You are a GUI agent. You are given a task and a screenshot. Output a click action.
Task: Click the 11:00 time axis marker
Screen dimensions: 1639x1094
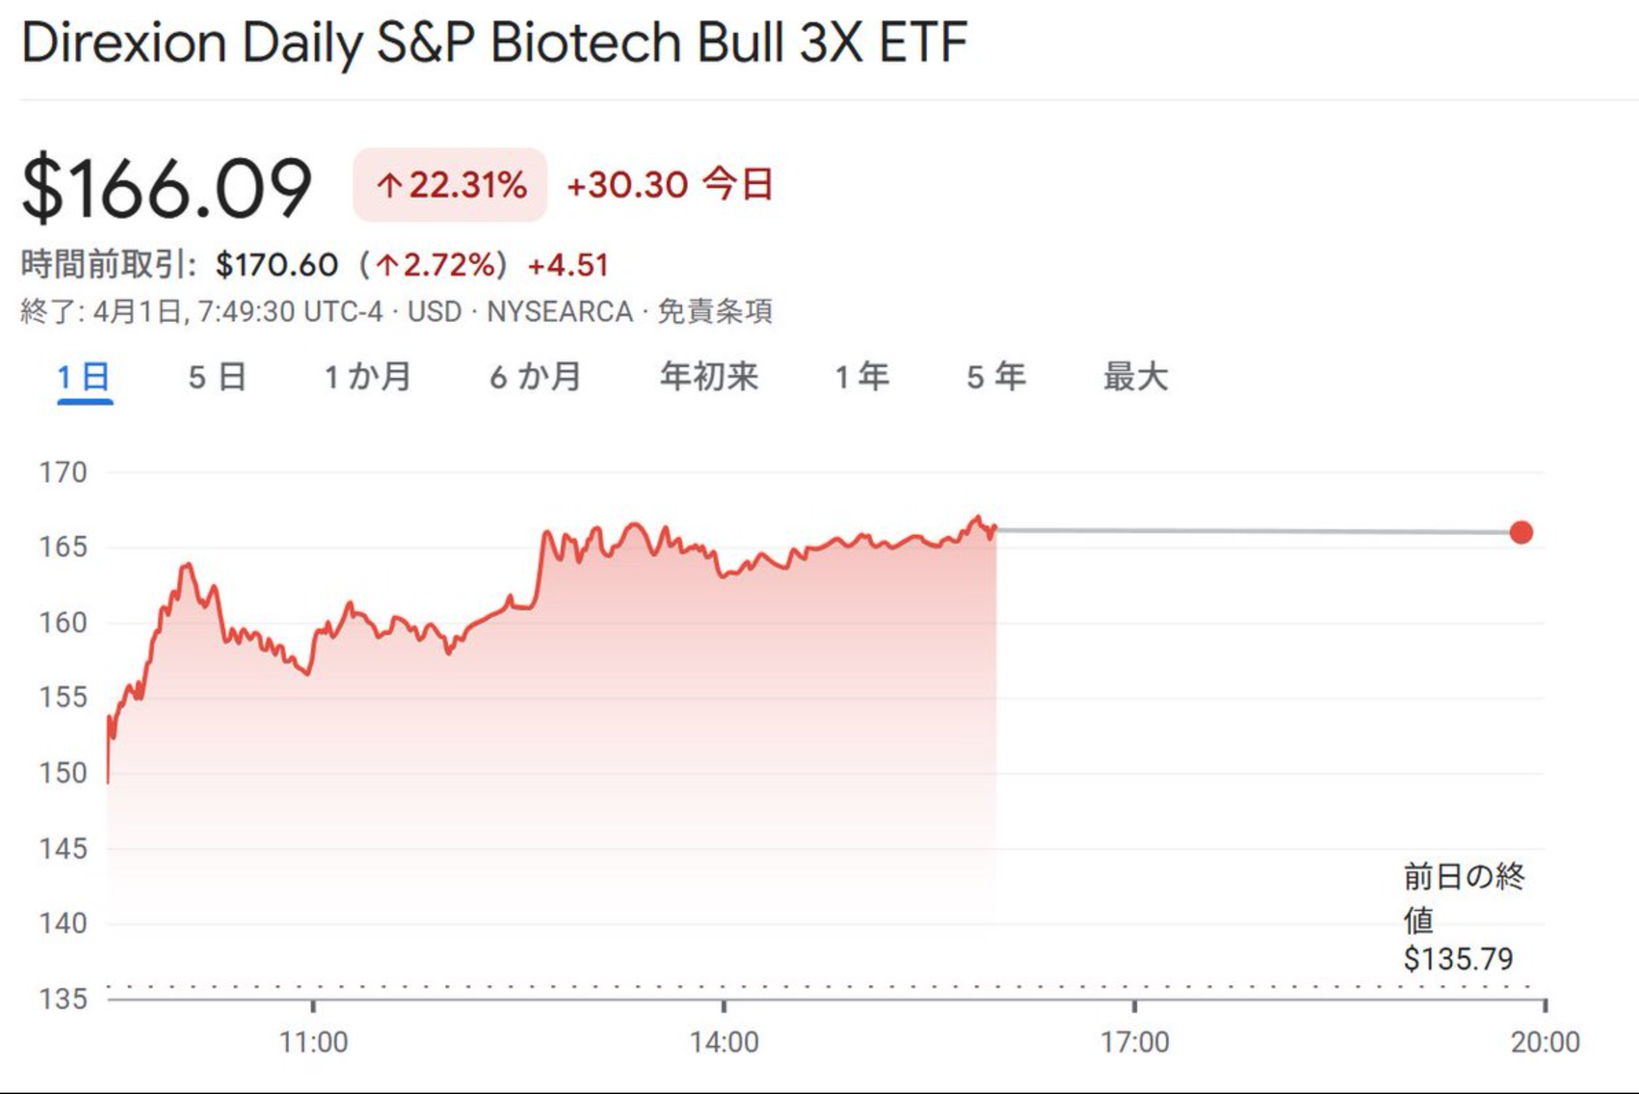(x=313, y=1042)
